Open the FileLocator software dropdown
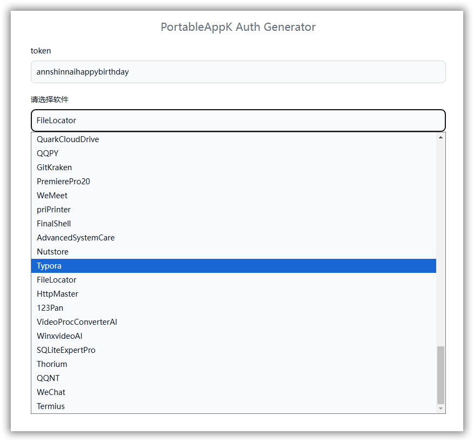 (x=238, y=120)
